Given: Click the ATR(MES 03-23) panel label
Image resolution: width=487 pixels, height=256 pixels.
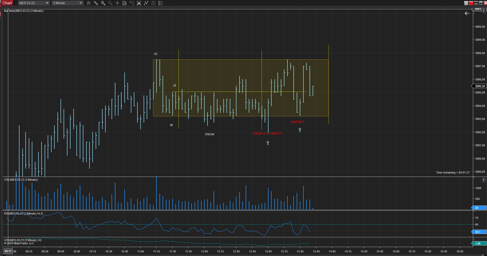Looking at the screenshot, I should pyautogui.click(x=22, y=240).
